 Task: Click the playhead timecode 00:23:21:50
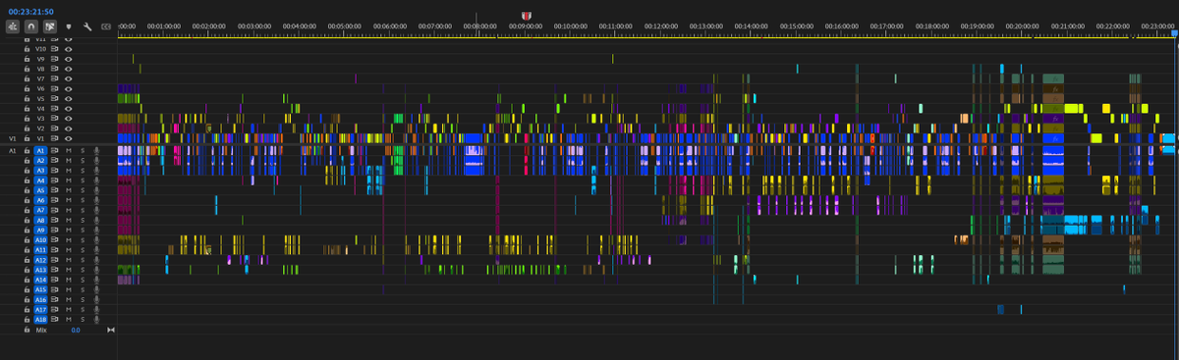[x=30, y=11]
